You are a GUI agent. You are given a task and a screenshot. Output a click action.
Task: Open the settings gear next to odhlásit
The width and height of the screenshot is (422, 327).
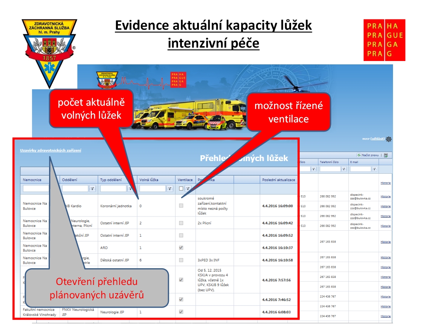click(389, 139)
